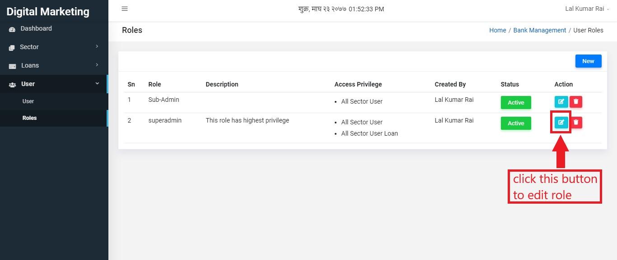
Task: Click 'All Sector User Loan' privilege text
Action: [x=369, y=133]
